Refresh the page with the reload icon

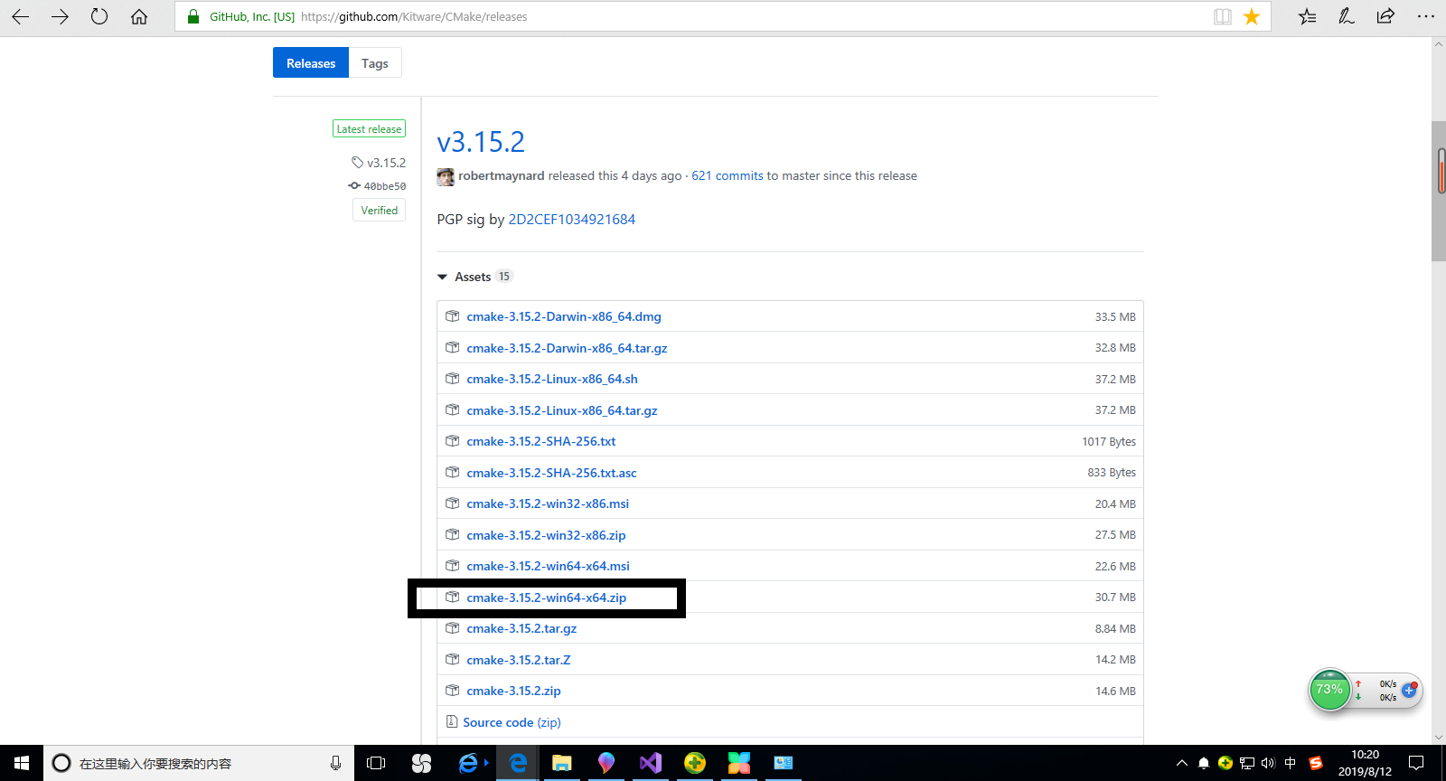pos(99,16)
